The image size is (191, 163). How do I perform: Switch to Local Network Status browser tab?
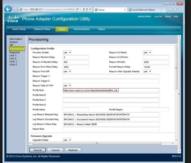(144, 10)
